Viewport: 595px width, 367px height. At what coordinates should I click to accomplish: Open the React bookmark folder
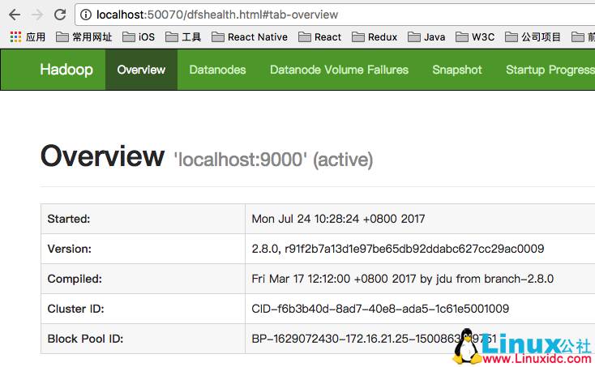319,37
